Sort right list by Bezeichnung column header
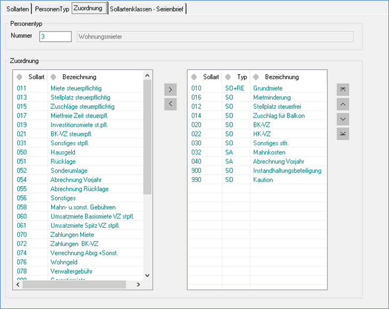Image resolution: width=389 pixels, height=309 pixels. (x=282, y=77)
